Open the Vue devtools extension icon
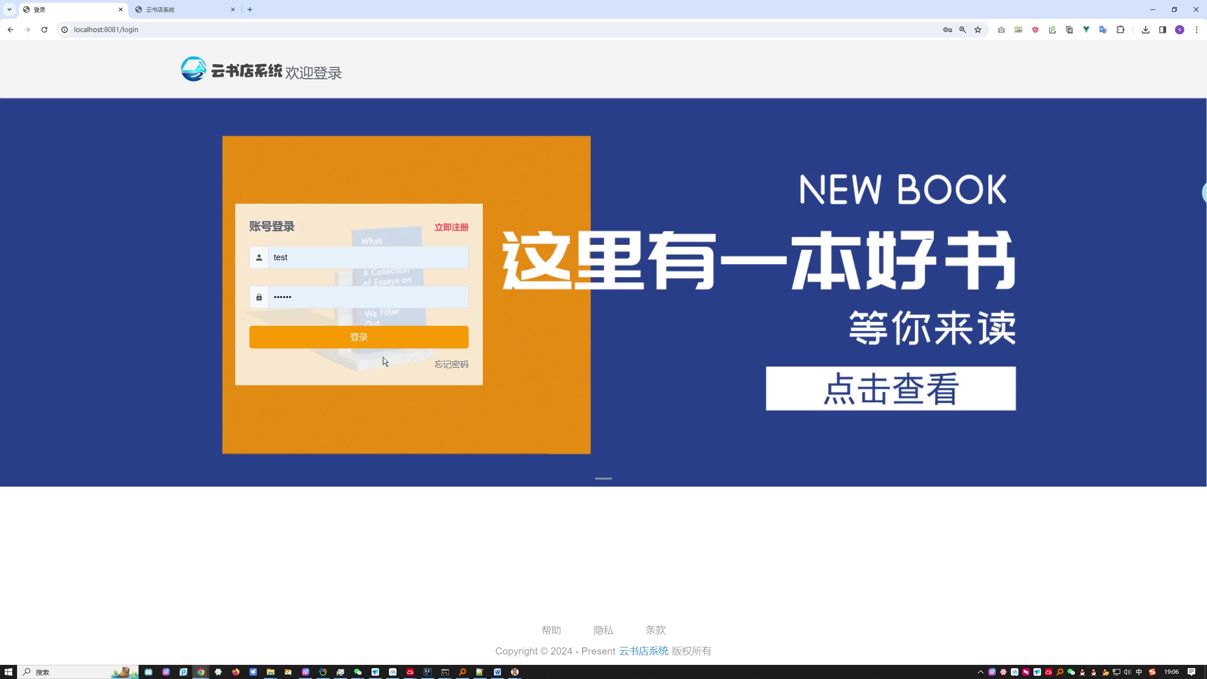The width and height of the screenshot is (1207, 679). (x=1086, y=30)
